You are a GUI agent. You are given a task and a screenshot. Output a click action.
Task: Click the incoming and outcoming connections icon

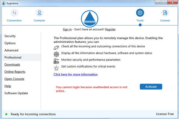[x=56, y=47]
